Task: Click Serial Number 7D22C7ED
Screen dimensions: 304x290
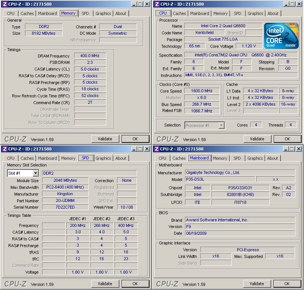Action: [x=65, y=207]
